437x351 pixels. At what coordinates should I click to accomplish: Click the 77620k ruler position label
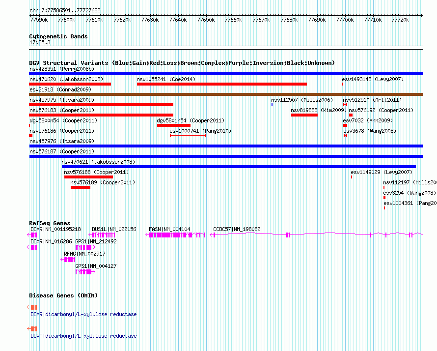coord(122,20)
